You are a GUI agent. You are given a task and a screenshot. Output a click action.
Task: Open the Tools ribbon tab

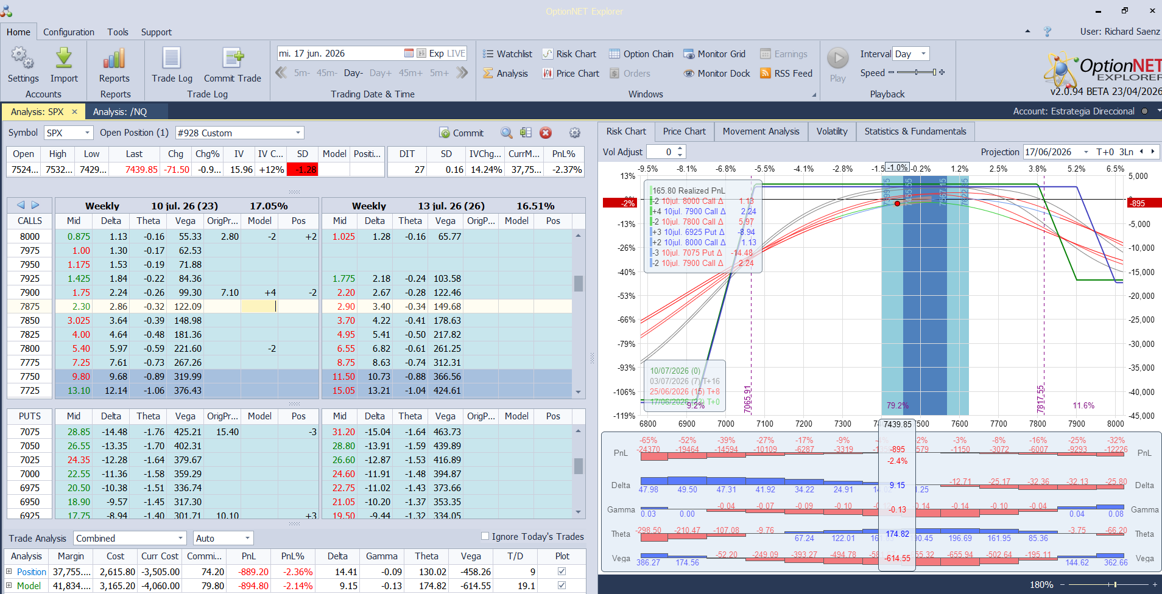(118, 32)
